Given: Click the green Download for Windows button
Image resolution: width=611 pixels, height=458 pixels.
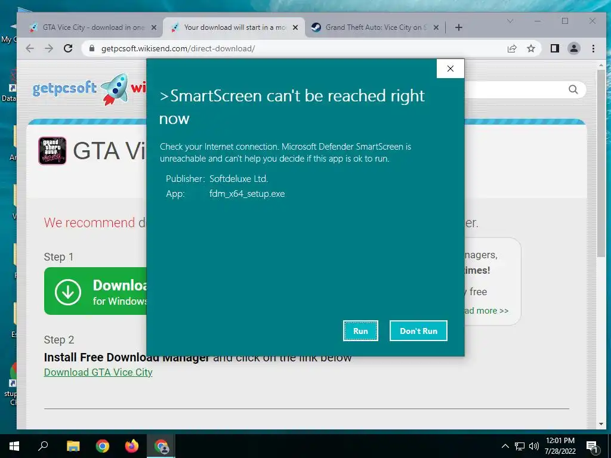Looking at the screenshot, I should 95,291.
